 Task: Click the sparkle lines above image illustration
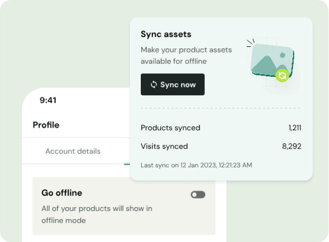[251, 43]
